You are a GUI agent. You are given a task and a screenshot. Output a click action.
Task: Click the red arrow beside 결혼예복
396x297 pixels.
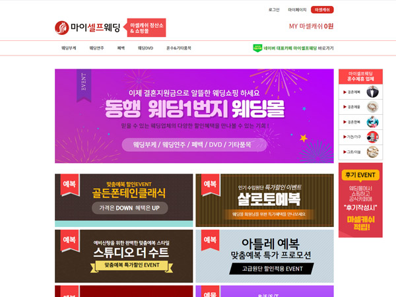click(345, 92)
